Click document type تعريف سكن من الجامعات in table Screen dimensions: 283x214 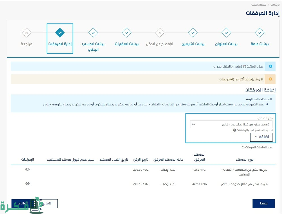tap(245, 172)
